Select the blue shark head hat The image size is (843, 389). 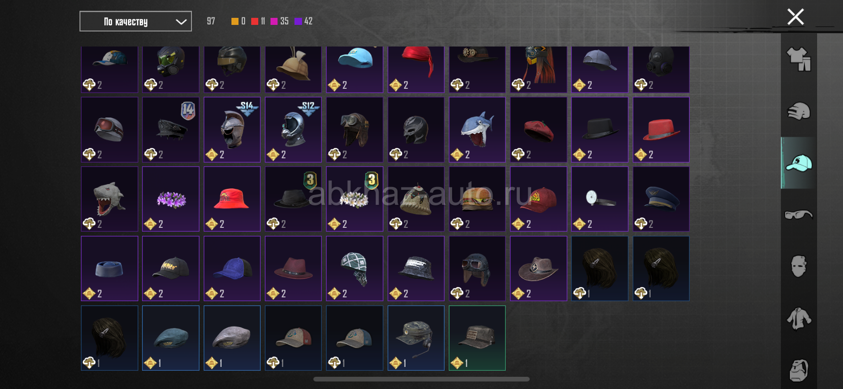(477, 130)
